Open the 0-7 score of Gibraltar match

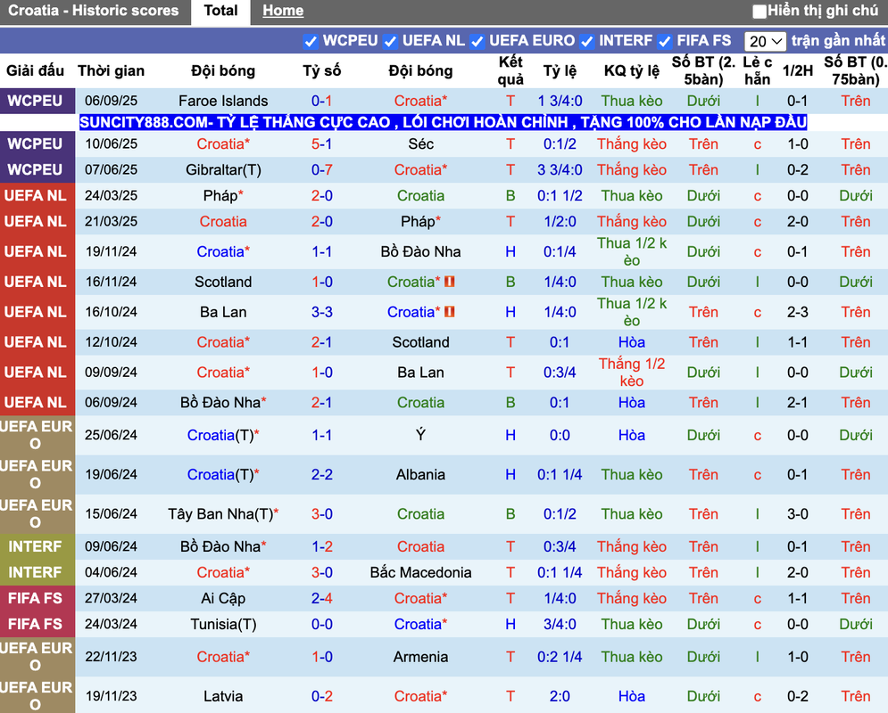[321, 170]
